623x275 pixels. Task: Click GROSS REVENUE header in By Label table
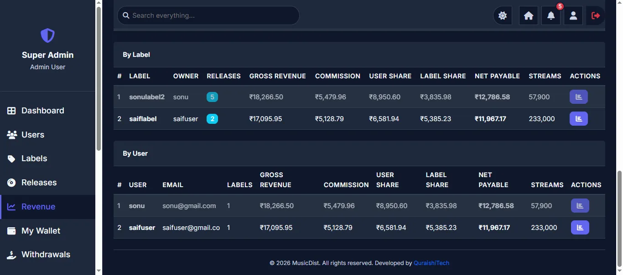point(278,76)
